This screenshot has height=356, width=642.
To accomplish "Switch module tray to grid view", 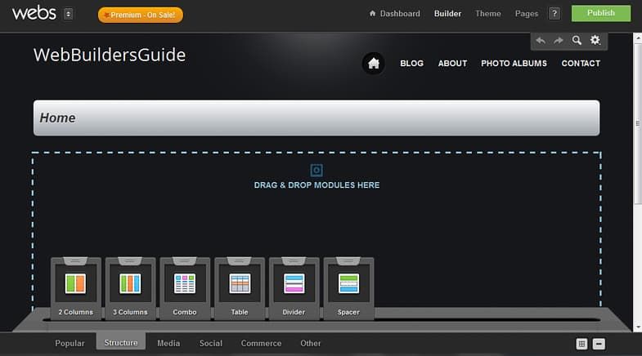I will pyautogui.click(x=581, y=344).
